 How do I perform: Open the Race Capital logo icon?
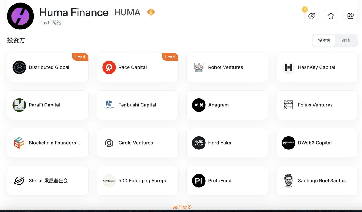(x=109, y=67)
